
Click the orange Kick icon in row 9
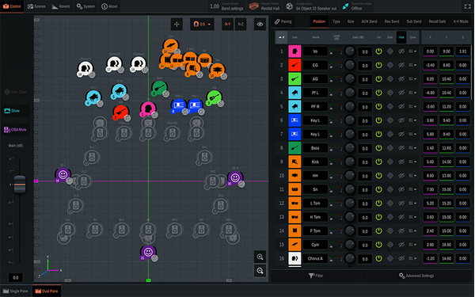(x=294, y=162)
